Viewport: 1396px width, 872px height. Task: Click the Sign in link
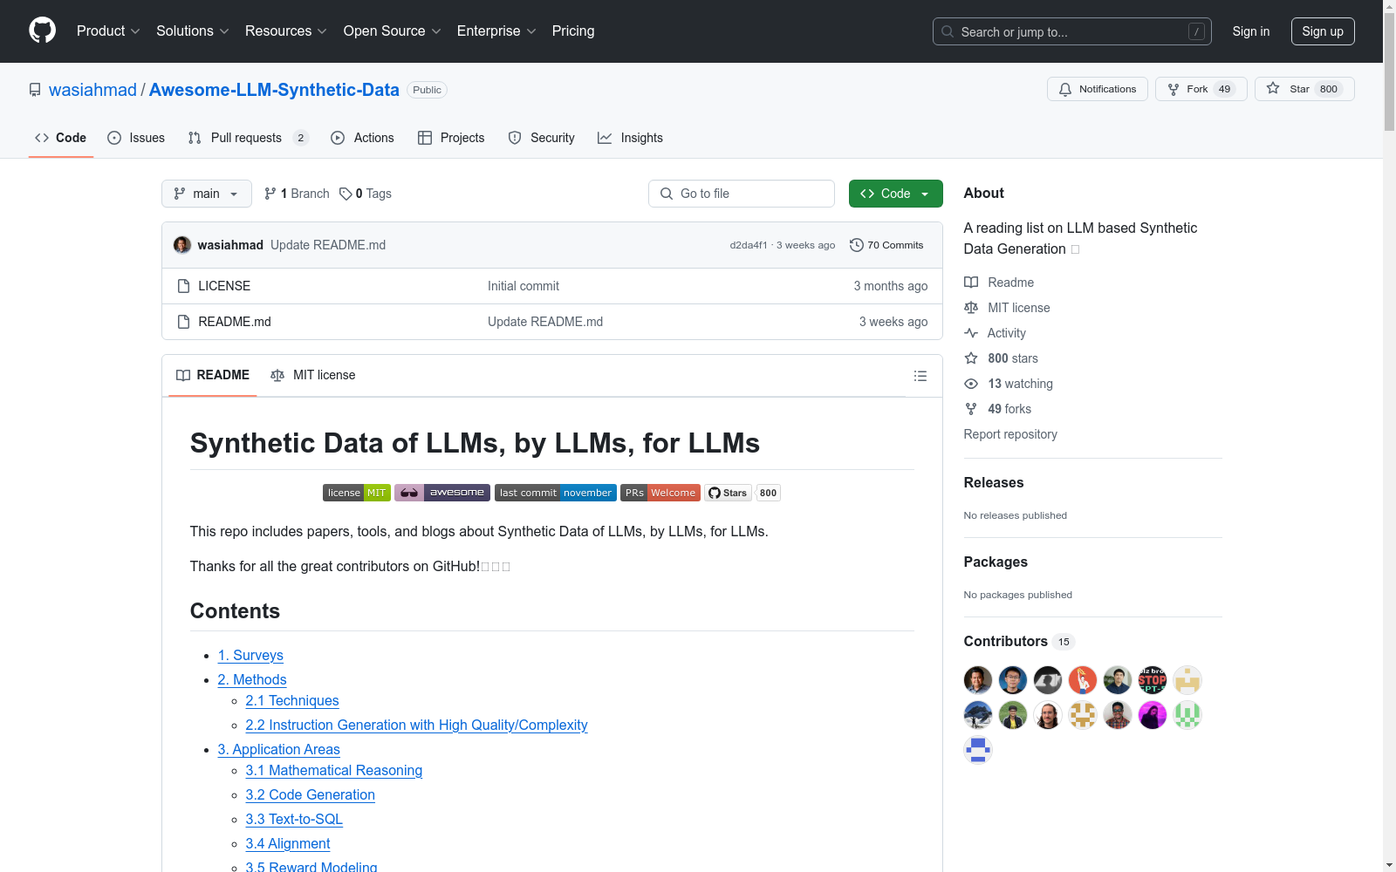click(1251, 31)
